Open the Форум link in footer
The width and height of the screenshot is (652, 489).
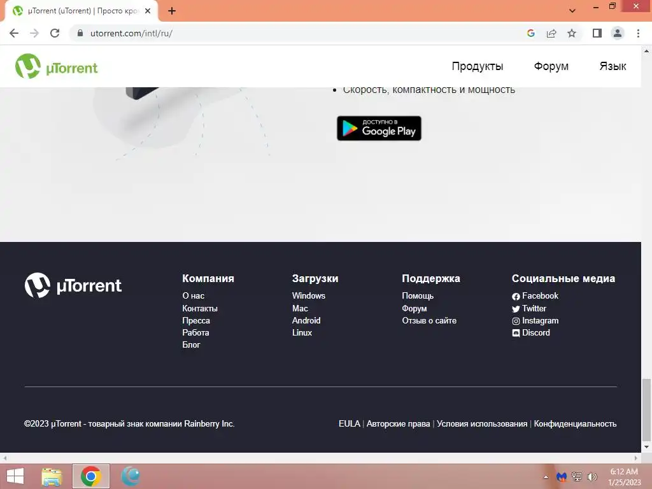[414, 309]
